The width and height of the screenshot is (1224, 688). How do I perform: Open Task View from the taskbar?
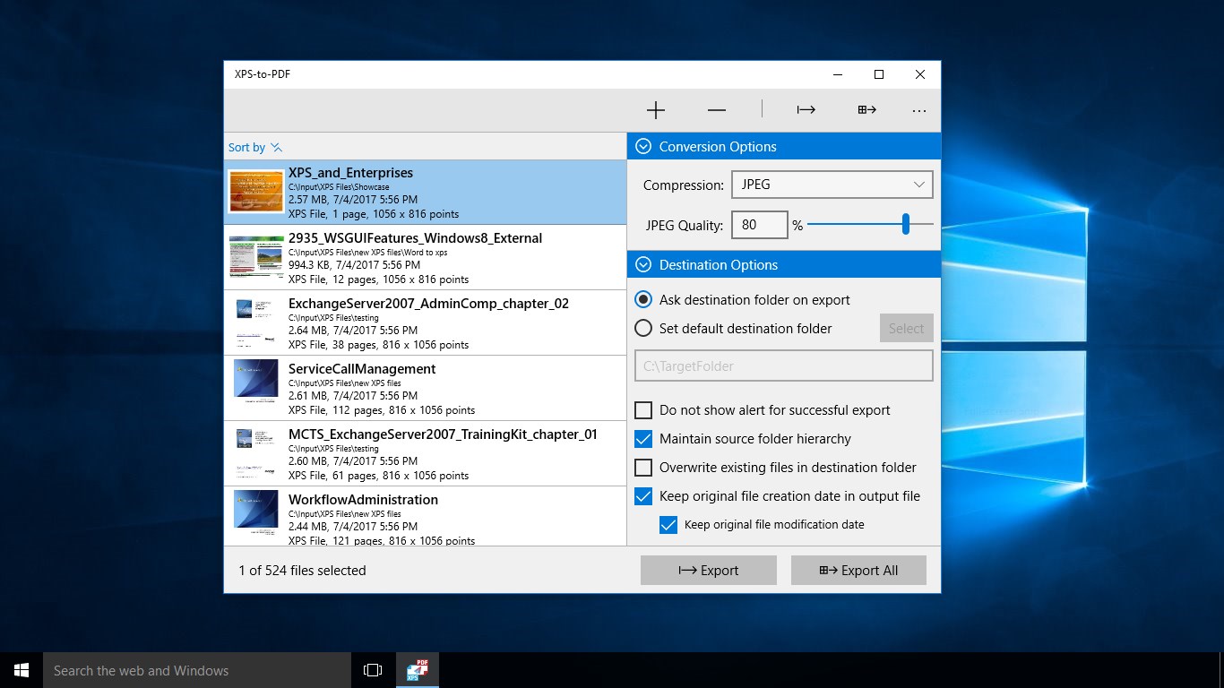point(373,670)
